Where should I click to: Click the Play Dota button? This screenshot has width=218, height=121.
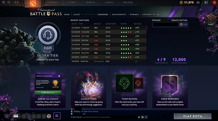(x=193, y=116)
